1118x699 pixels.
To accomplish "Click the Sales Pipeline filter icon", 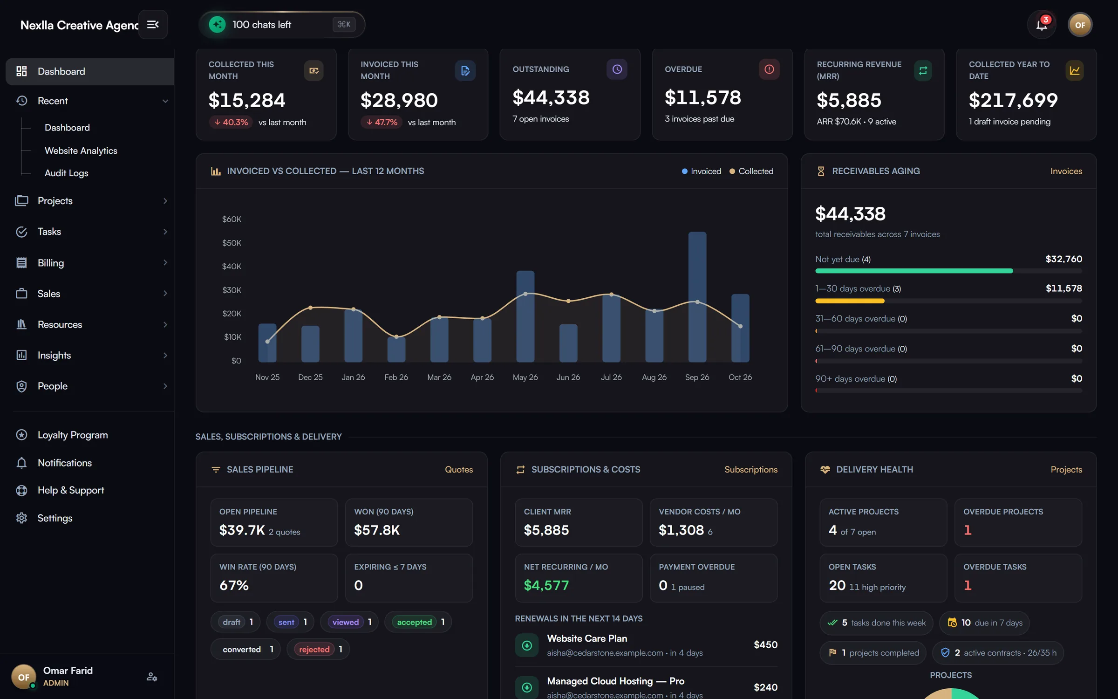I will (x=216, y=469).
